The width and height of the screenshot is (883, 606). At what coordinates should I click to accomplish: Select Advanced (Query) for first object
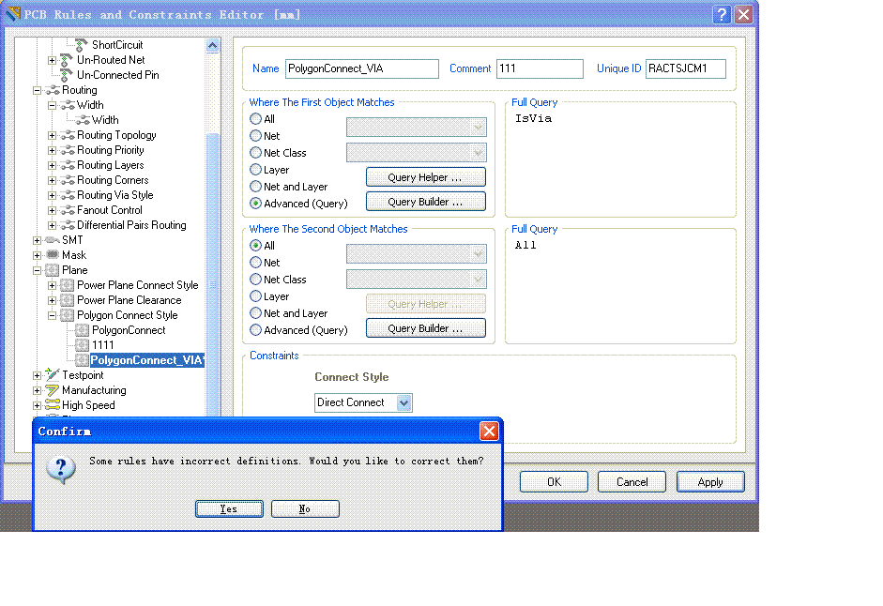point(255,204)
